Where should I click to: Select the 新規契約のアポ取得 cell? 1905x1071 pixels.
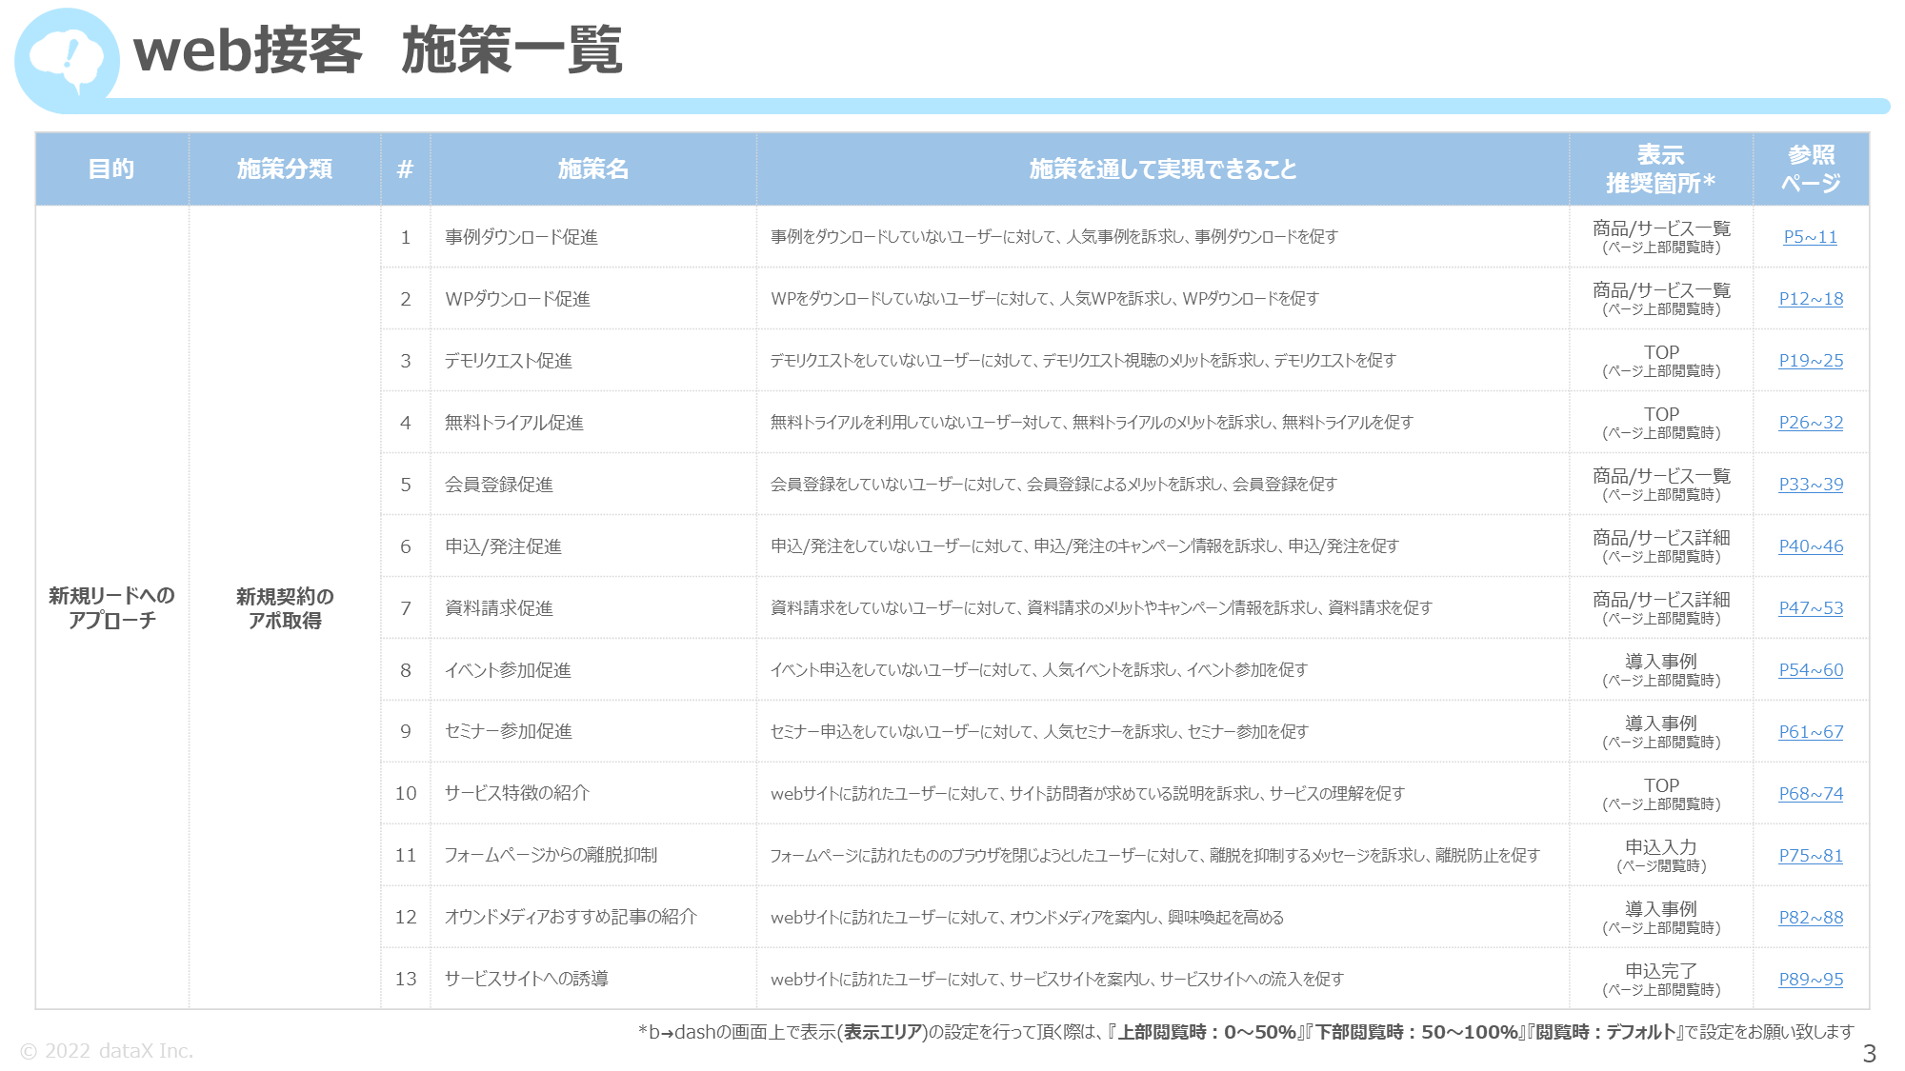pyautogui.click(x=285, y=608)
